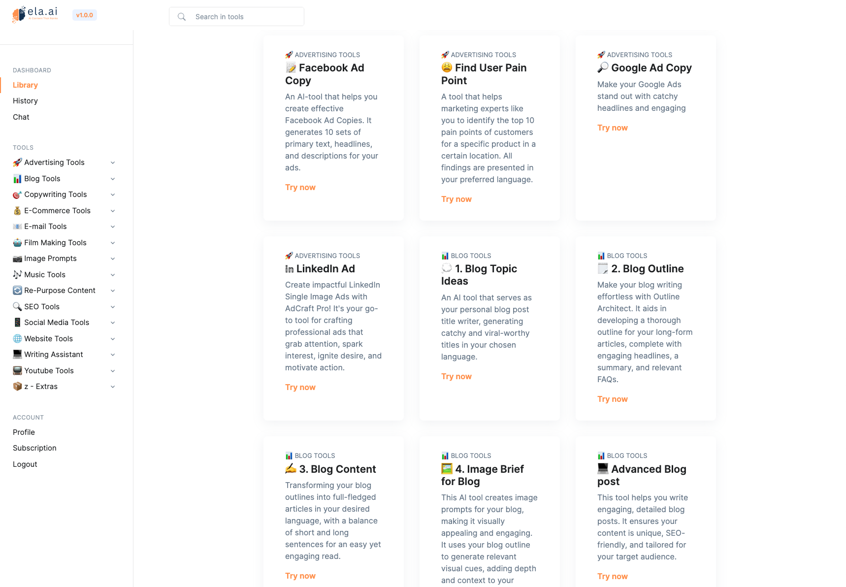Click the Find User Pain Point face icon
846x587 pixels.
(x=447, y=67)
